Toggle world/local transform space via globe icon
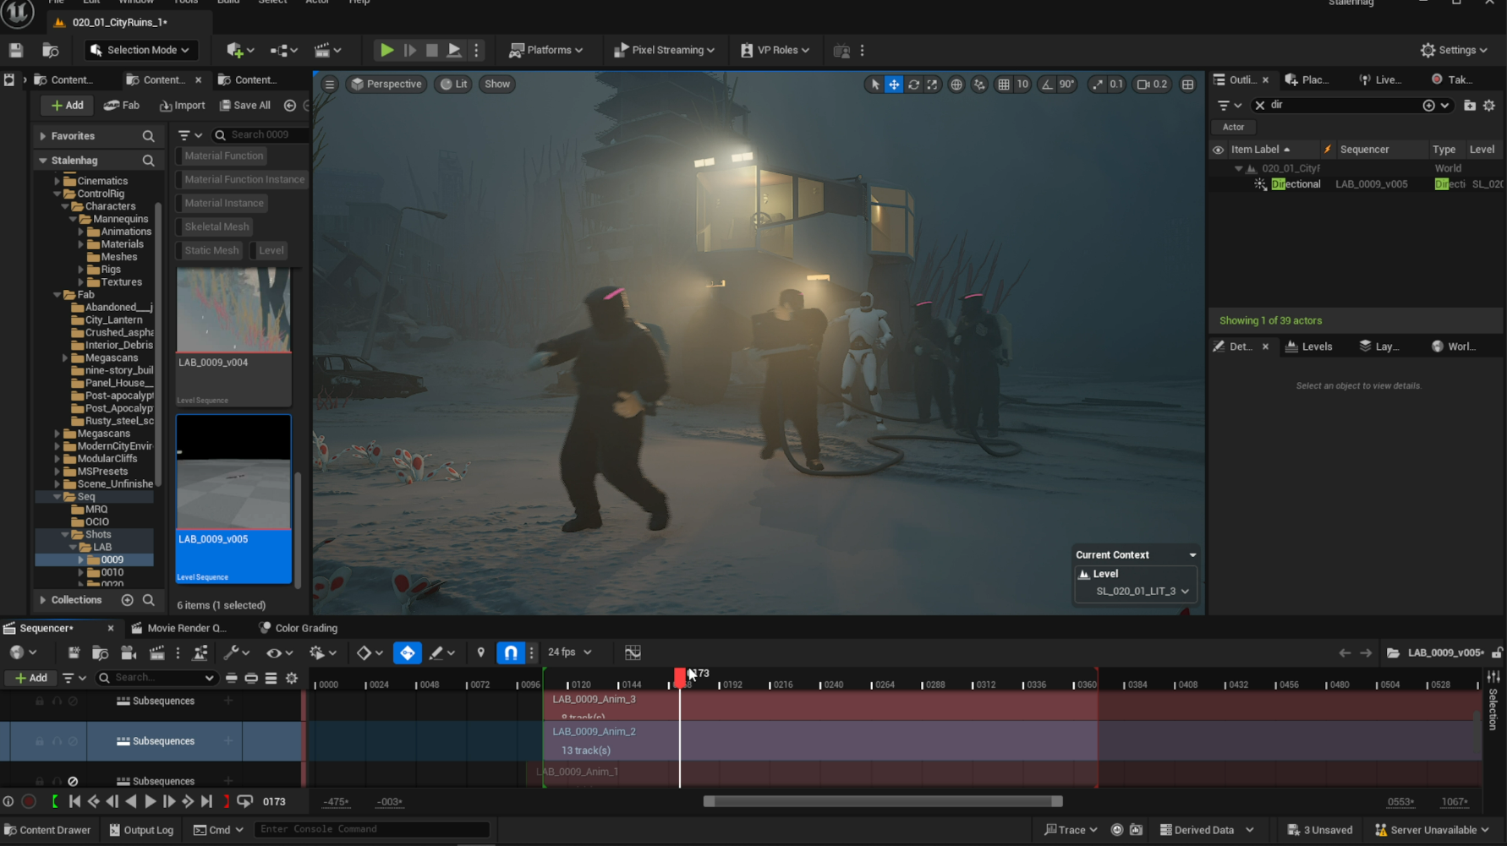Image resolution: width=1507 pixels, height=846 pixels. [956, 85]
